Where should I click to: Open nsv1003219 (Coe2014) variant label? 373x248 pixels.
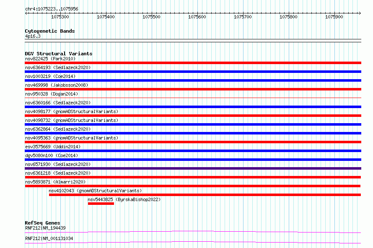tap(50, 76)
